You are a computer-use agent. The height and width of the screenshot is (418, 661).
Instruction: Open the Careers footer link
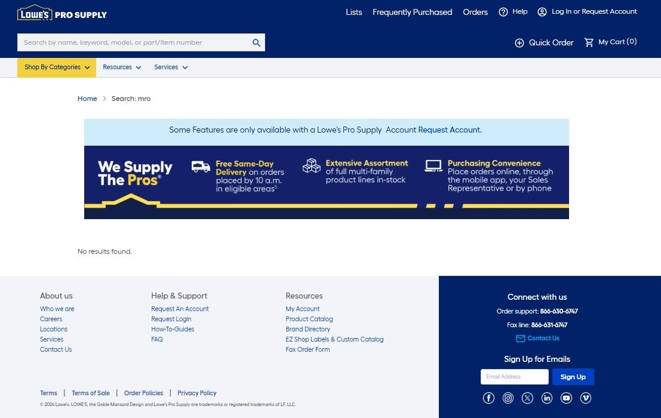tap(51, 319)
